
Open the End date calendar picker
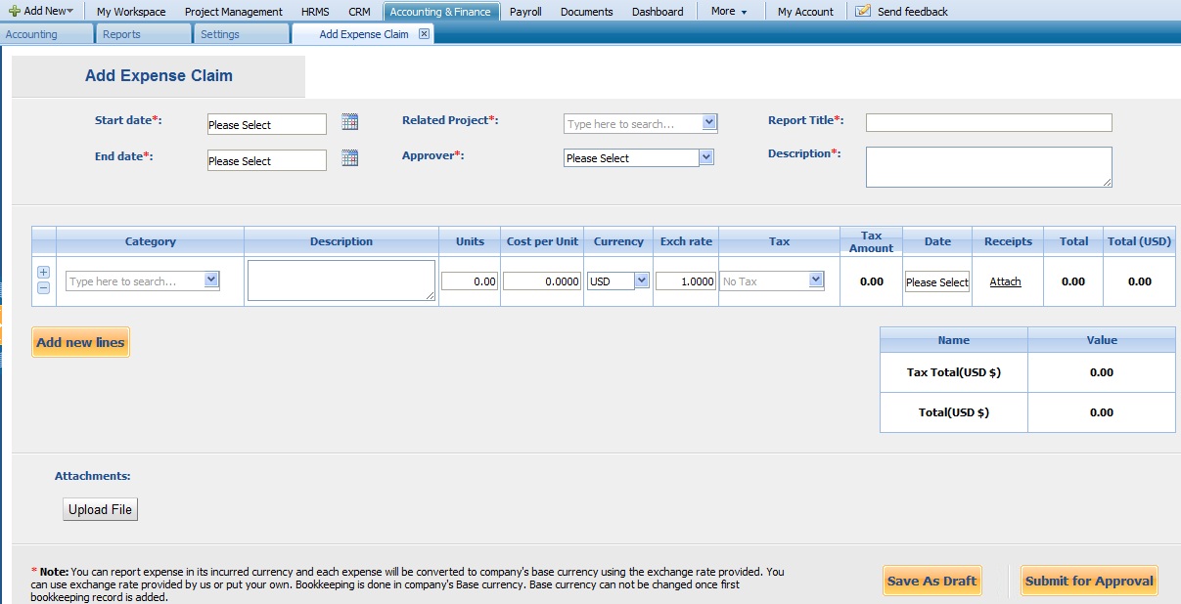[350, 158]
